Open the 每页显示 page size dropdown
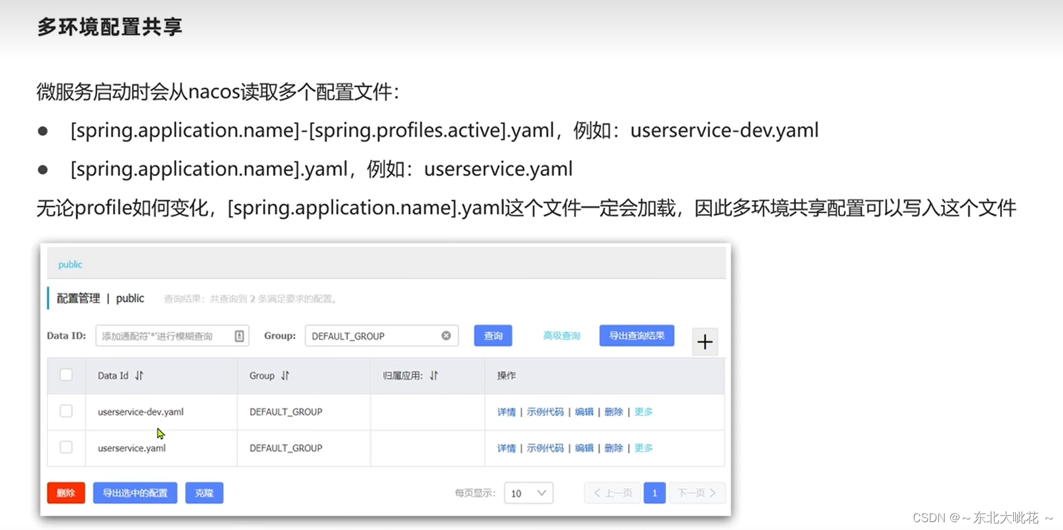Viewport: 1063px width, 530px height. (x=529, y=493)
